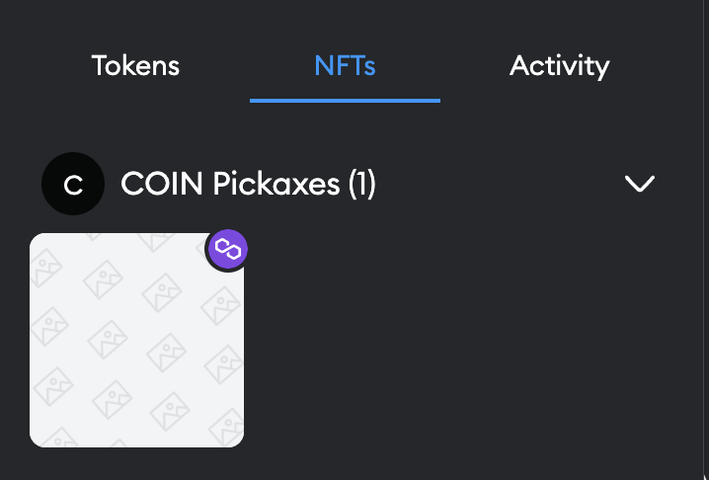This screenshot has height=480, width=709.
Task: Show token balances via the Tokens label
Action: 135,66
